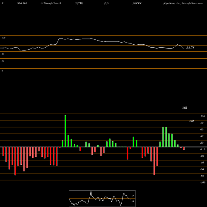207x207 pixels.
Task: Click the -5 label in the mini chart
Action: [133, 201]
